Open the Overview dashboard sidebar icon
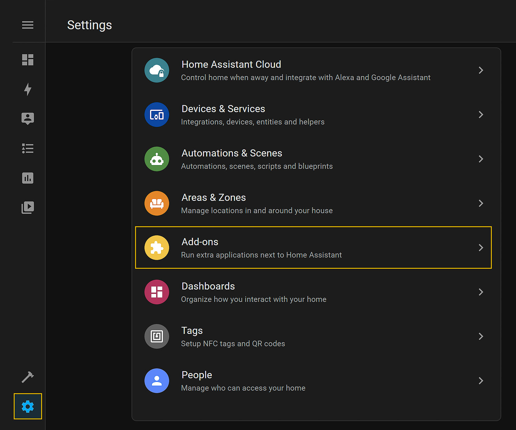The height and width of the screenshot is (430, 516). (28, 60)
